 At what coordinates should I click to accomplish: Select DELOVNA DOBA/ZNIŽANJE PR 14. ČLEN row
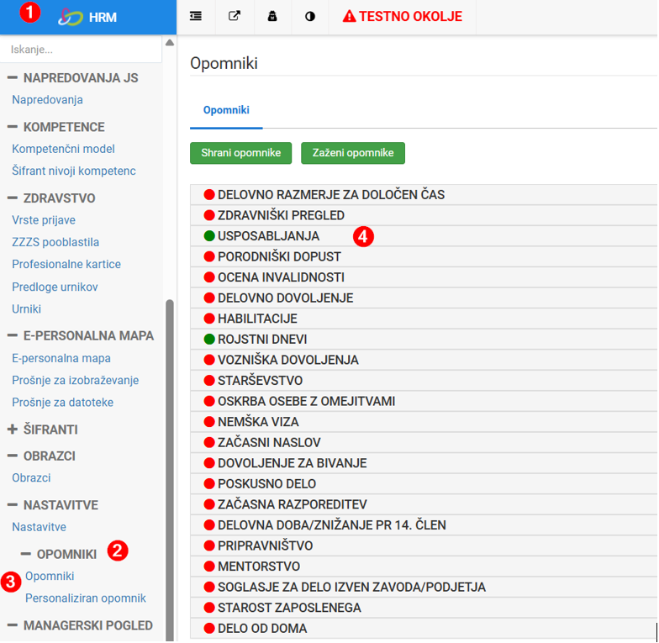click(424, 524)
